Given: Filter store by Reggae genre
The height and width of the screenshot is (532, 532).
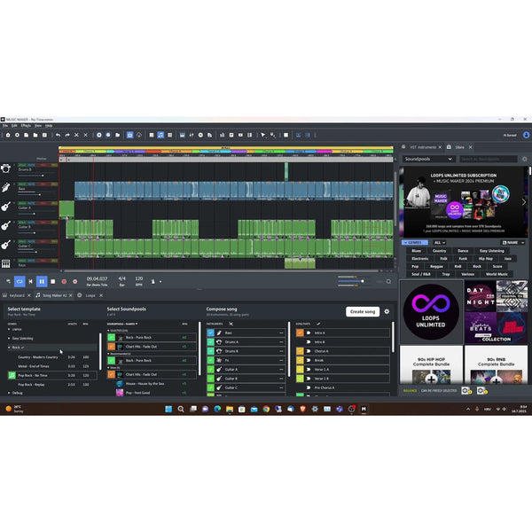Looking at the screenshot, I should click(436, 266).
